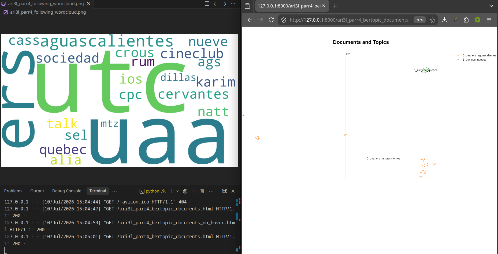Switch to the Problems panel tab
The width and height of the screenshot is (498, 254).
(x=13, y=191)
